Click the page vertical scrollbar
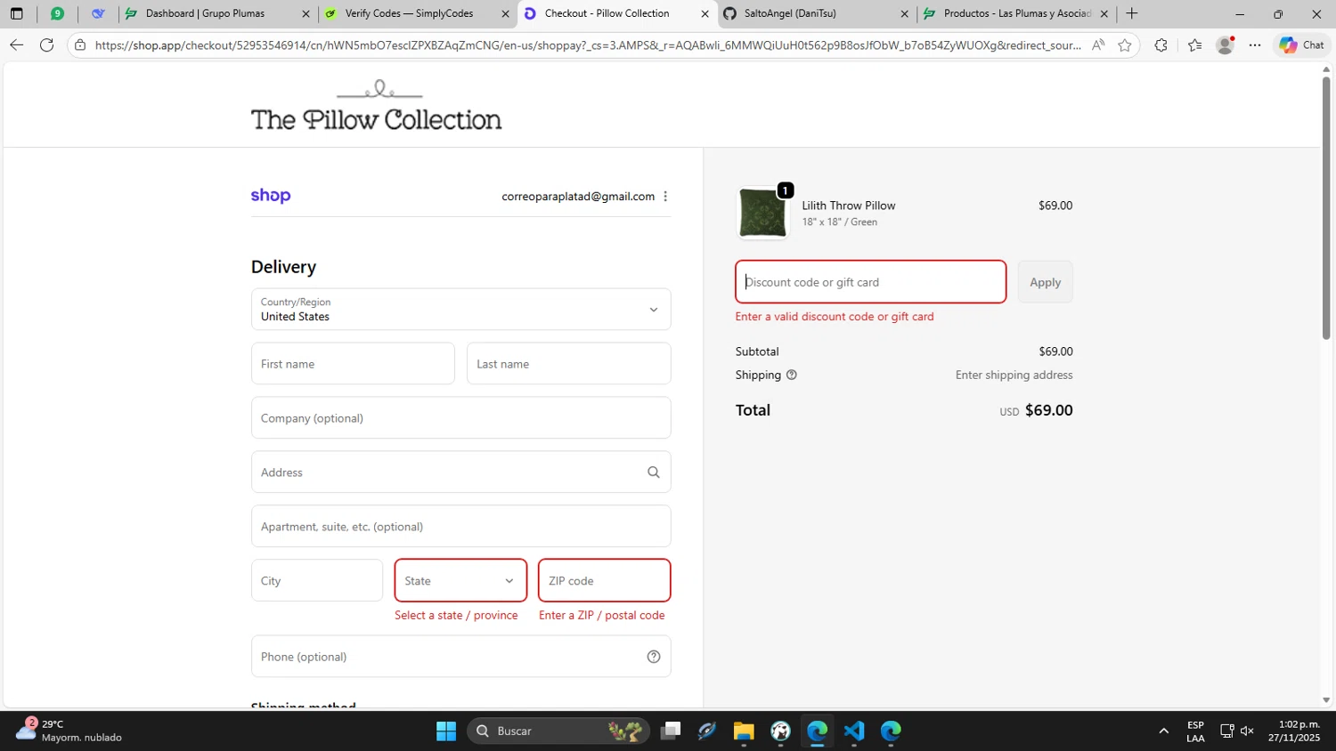 click(x=1326, y=207)
